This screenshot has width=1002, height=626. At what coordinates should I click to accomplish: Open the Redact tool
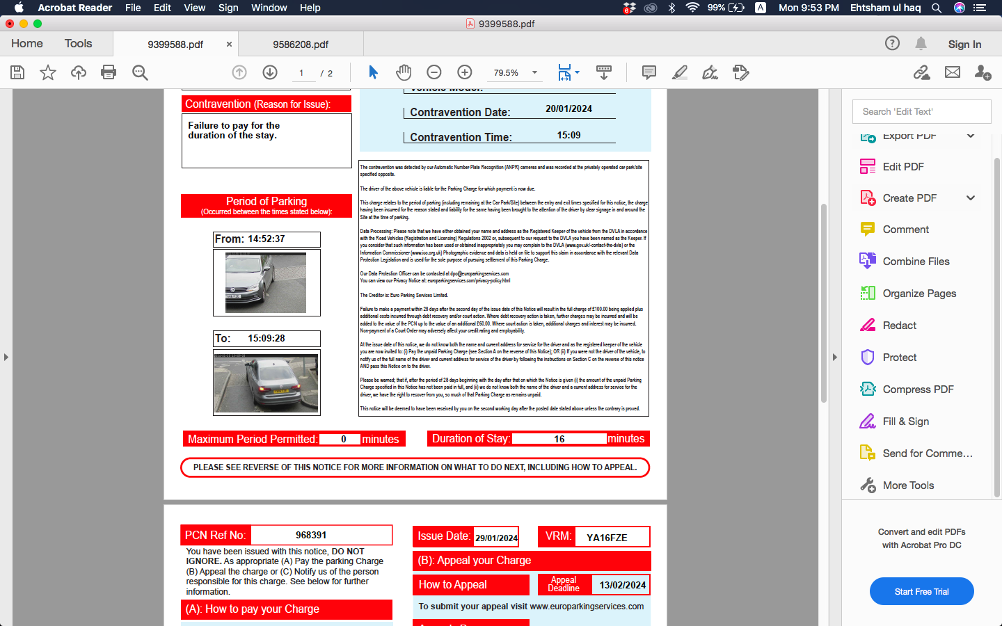point(899,326)
